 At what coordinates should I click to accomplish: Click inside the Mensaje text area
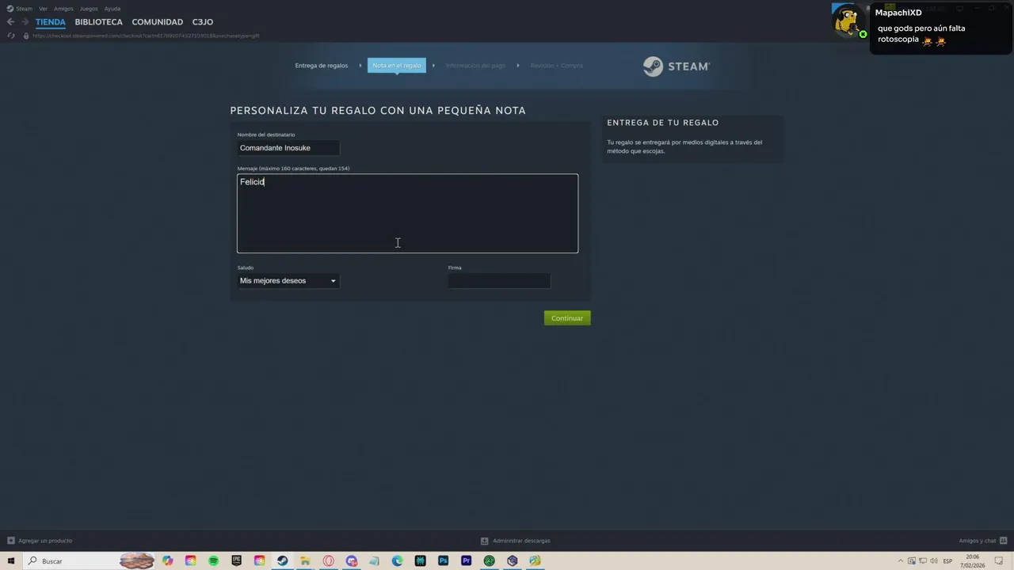(407, 214)
